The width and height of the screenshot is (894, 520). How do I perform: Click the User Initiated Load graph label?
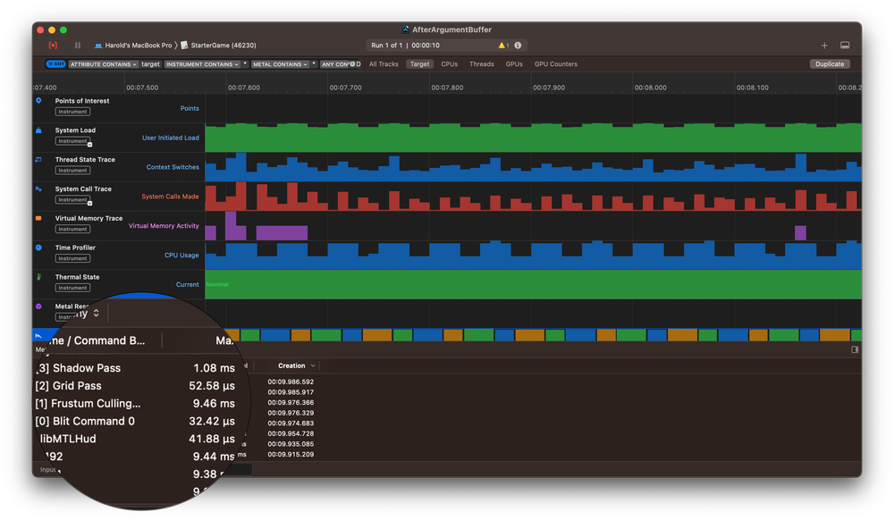tap(171, 138)
